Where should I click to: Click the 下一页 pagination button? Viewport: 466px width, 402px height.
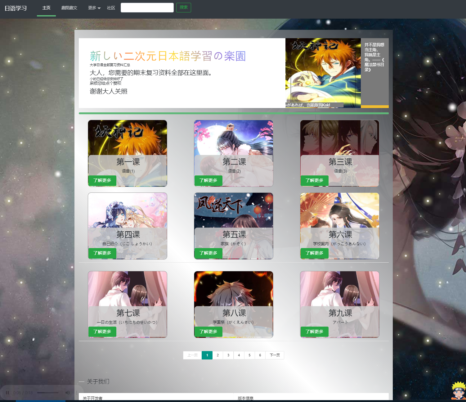pyautogui.click(x=275, y=355)
